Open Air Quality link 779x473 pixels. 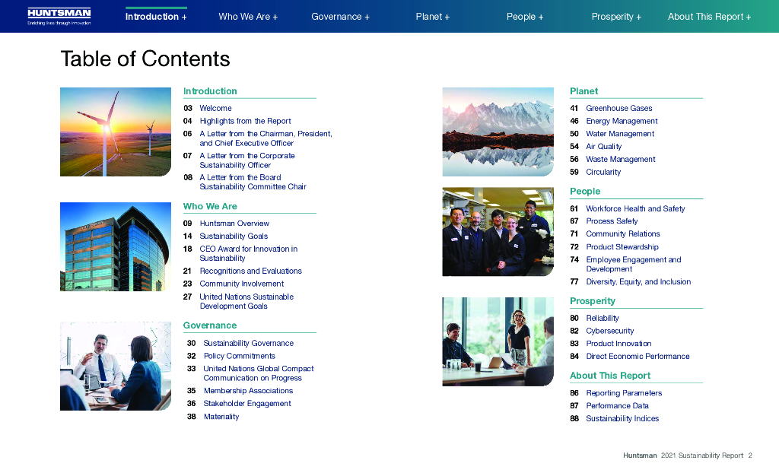[603, 147]
